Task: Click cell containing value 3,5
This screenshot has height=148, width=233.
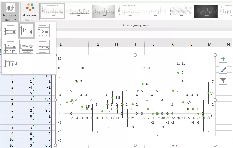Action: [x=42, y=111]
